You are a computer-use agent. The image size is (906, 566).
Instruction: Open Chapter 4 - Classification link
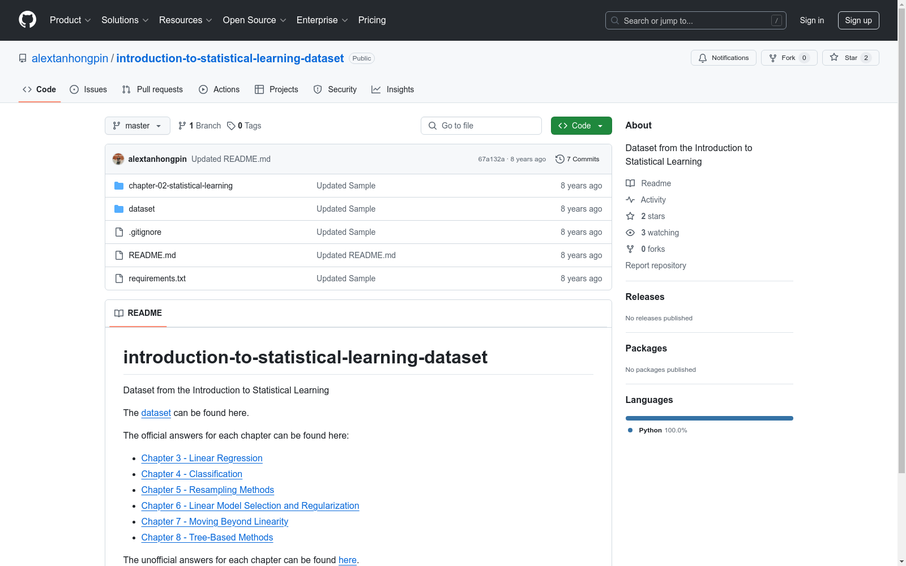[192, 474]
